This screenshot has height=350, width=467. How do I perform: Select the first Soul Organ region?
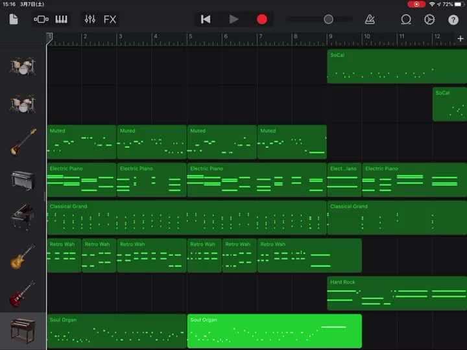(117, 331)
